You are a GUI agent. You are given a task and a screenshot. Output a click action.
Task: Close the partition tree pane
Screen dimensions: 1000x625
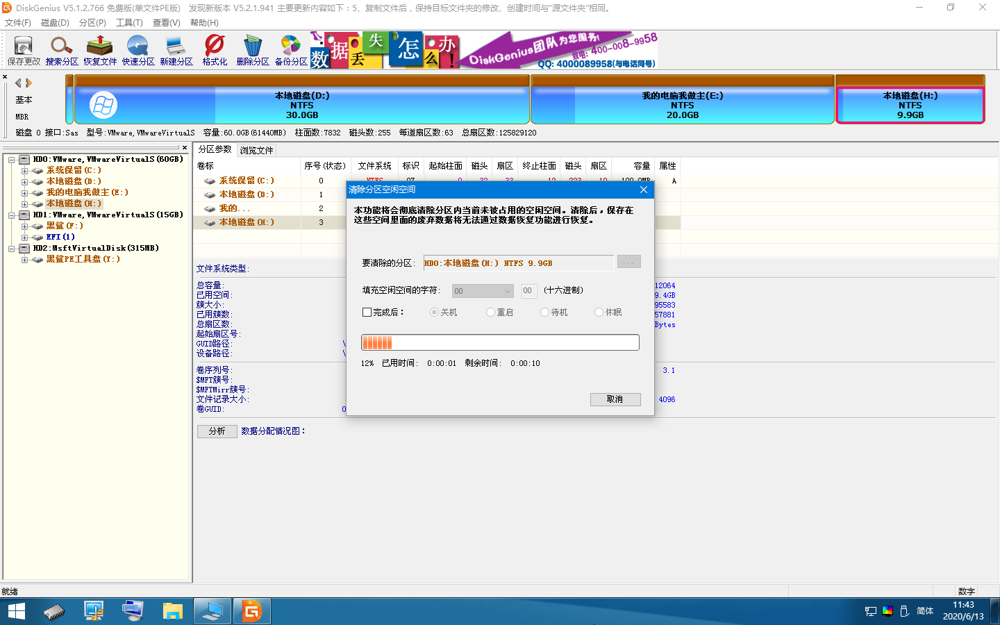[x=185, y=147]
